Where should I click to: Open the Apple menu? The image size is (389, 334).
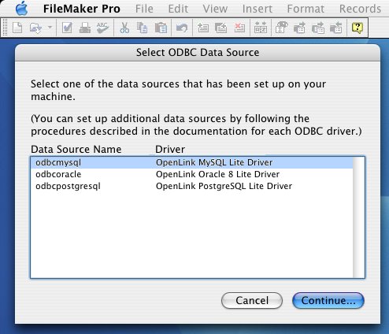[21, 9]
